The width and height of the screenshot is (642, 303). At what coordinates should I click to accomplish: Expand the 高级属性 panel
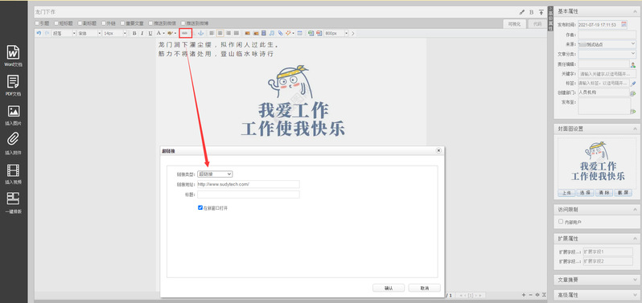pyautogui.click(x=634, y=295)
